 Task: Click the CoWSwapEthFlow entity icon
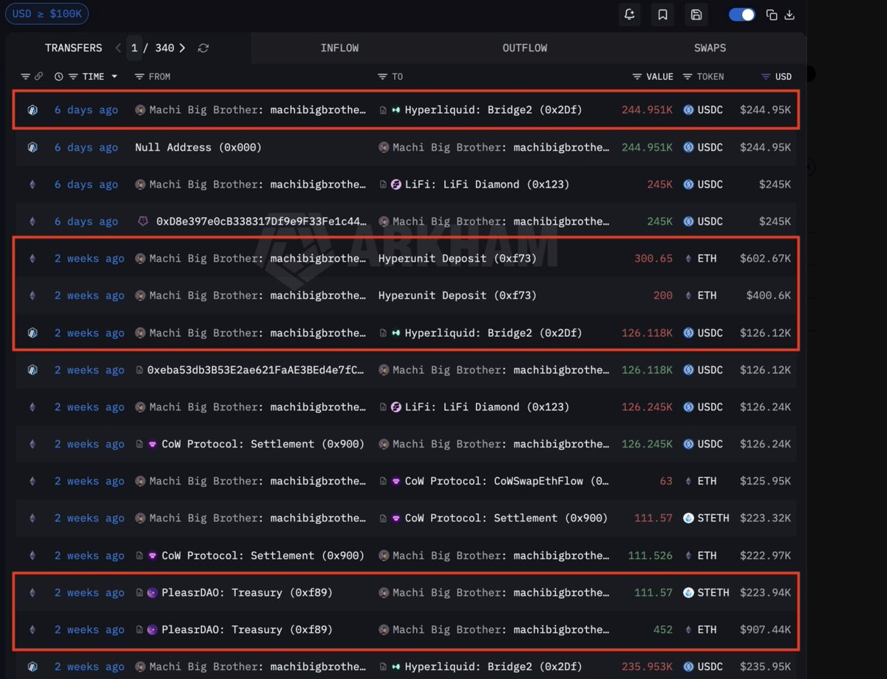(396, 481)
